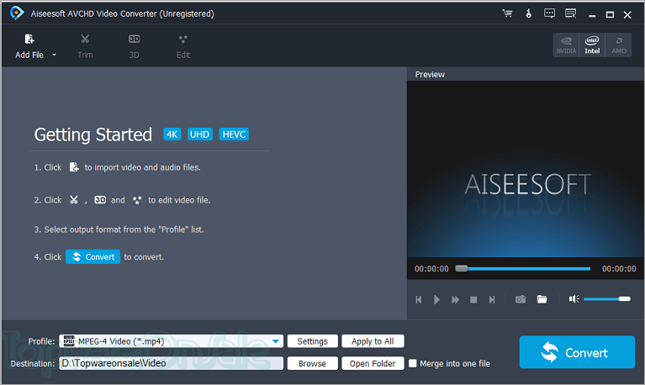
Task: Click the scissors icon in step 2
Action: coord(74,200)
